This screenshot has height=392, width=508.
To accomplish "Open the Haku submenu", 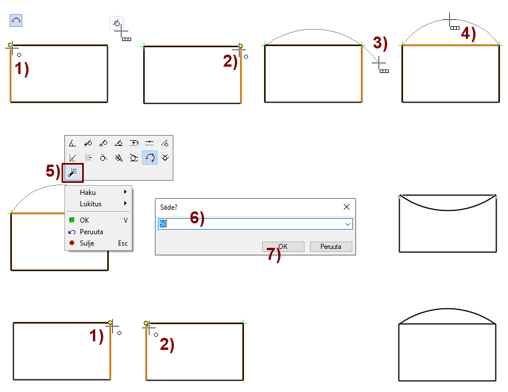I will pos(99,192).
